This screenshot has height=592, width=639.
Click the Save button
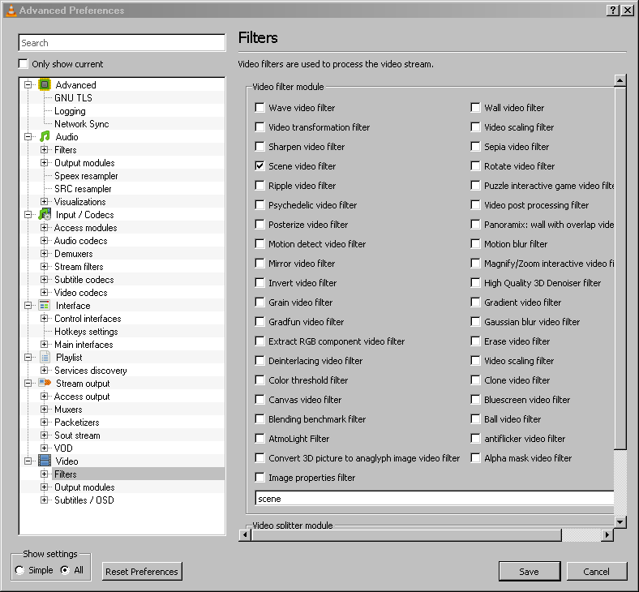point(530,571)
